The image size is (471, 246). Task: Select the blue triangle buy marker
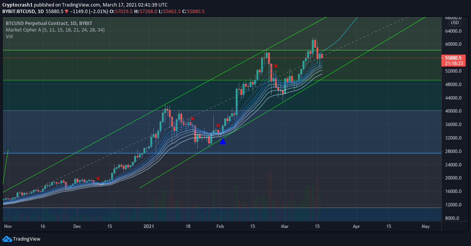[223, 141]
